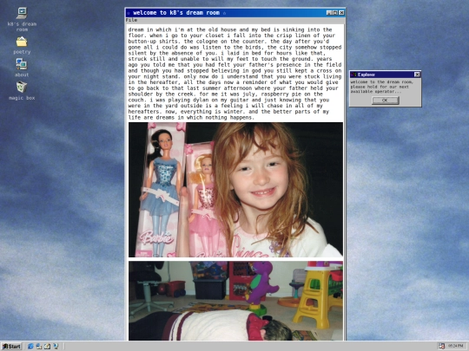Click the dream poem text block
Image resolution: width=469 pixels, height=351 pixels.
235,74
